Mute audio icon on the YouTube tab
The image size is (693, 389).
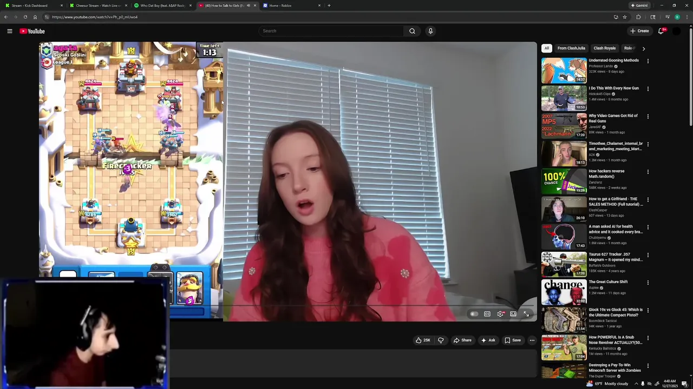(x=249, y=5)
